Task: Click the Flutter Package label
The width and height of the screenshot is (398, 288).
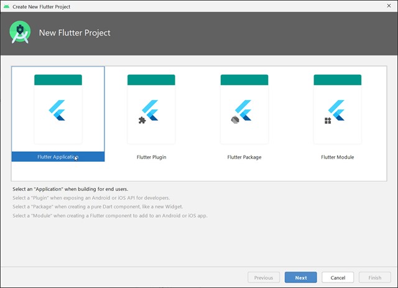Action: point(244,157)
